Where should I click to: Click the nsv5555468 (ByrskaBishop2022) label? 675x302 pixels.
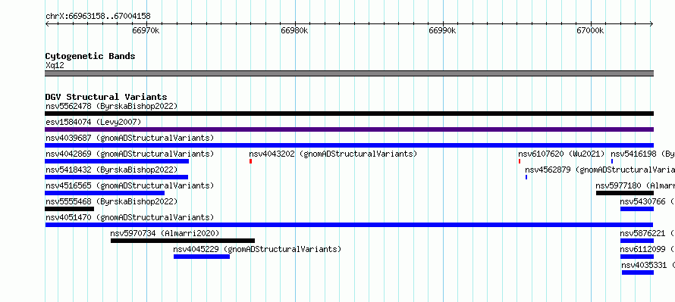[x=111, y=201]
